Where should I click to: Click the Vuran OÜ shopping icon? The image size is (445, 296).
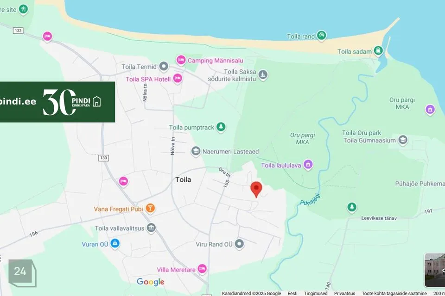[x=114, y=243]
